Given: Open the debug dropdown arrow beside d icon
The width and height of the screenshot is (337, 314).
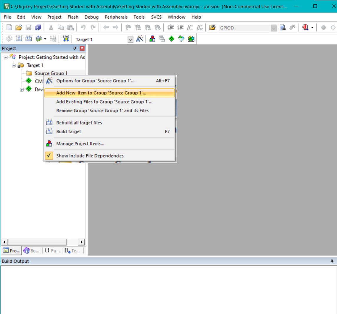Looking at the screenshot, I should tap(312, 28).
